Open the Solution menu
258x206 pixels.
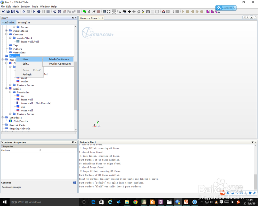[x=25, y=7]
